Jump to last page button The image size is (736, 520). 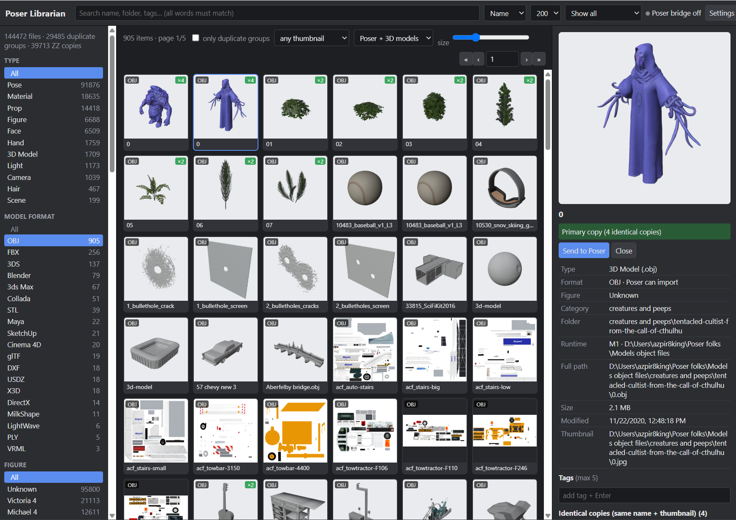click(539, 59)
